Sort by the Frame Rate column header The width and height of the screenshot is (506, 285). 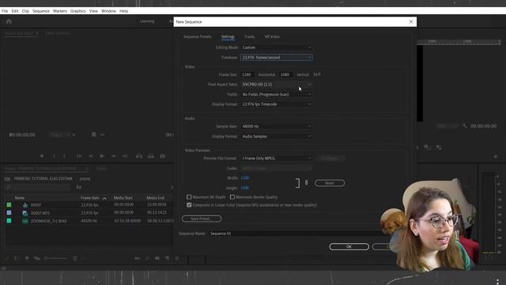coord(90,198)
